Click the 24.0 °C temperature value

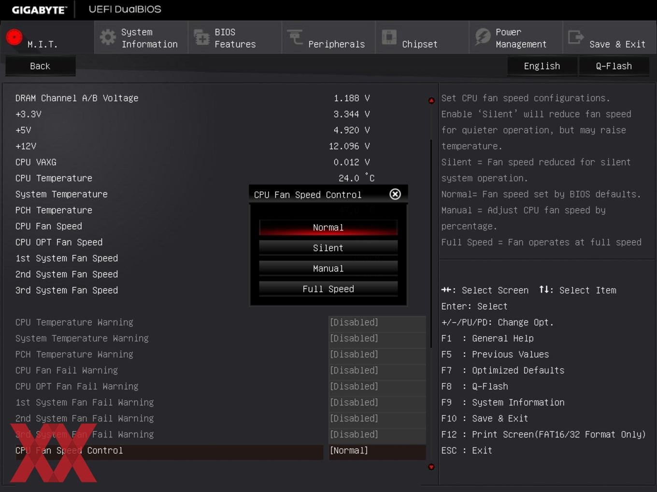click(x=357, y=178)
